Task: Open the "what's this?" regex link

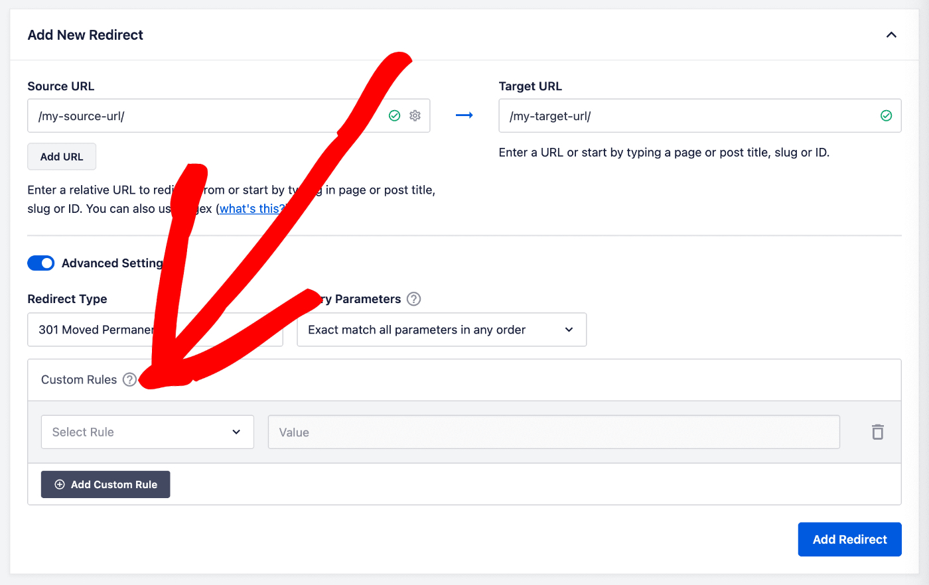Action: point(251,208)
